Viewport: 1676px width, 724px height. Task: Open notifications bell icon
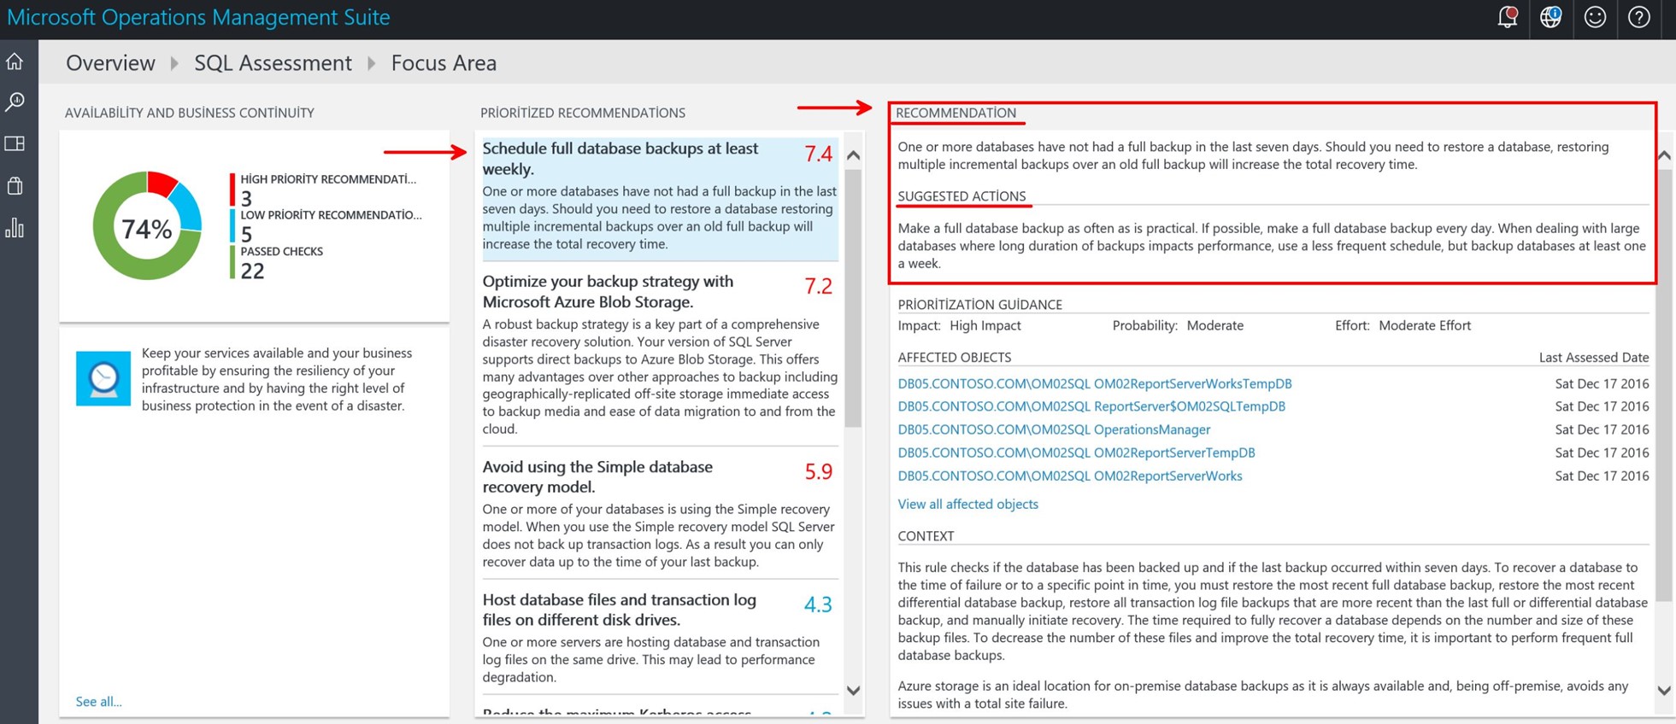[x=1508, y=17]
